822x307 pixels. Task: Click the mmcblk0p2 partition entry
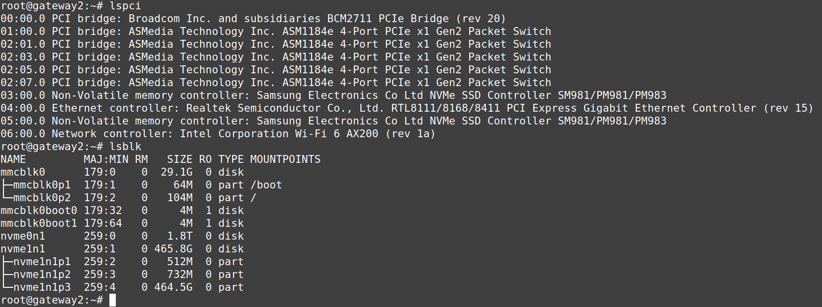(x=42, y=198)
